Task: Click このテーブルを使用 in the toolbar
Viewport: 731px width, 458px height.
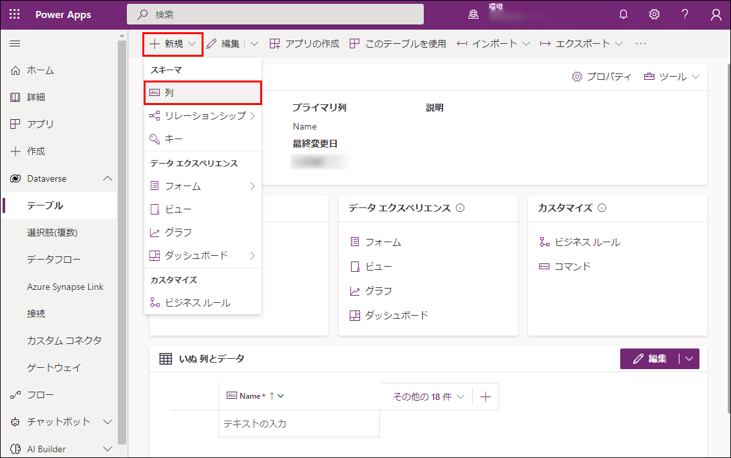Action: (x=397, y=44)
